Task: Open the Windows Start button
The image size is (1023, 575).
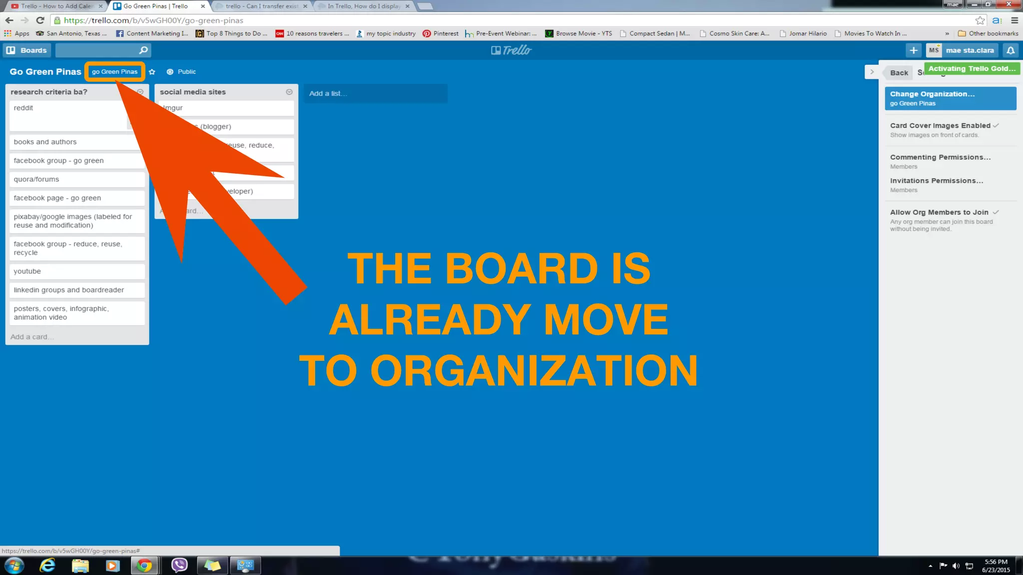Action: [14, 566]
